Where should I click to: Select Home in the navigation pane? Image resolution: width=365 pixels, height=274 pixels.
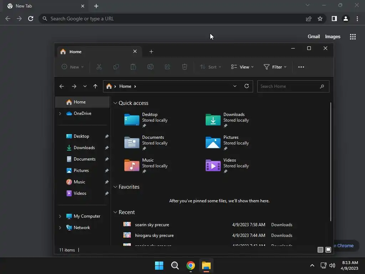pyautogui.click(x=82, y=102)
